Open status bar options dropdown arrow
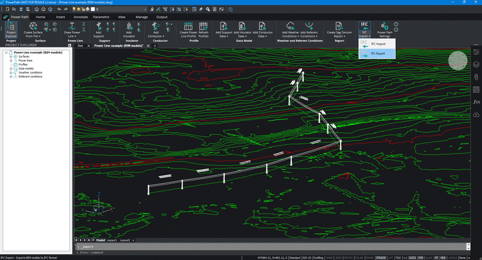Image resolution: width=482 pixels, height=260 pixels. (469, 258)
